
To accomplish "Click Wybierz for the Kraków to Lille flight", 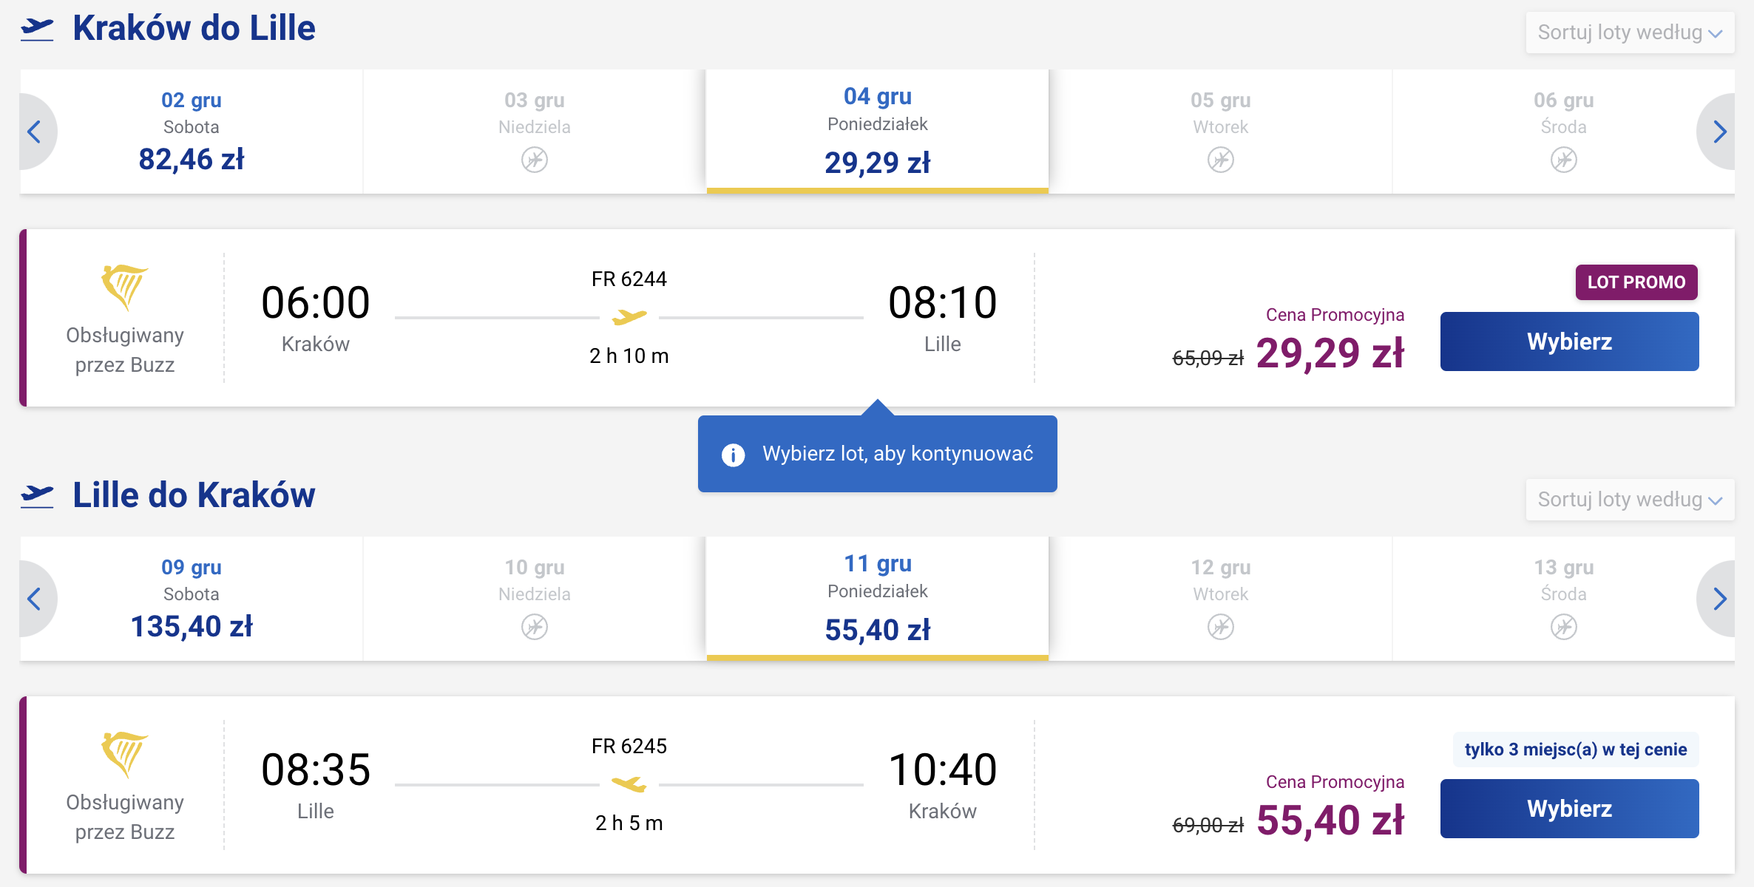I will [x=1570, y=341].
